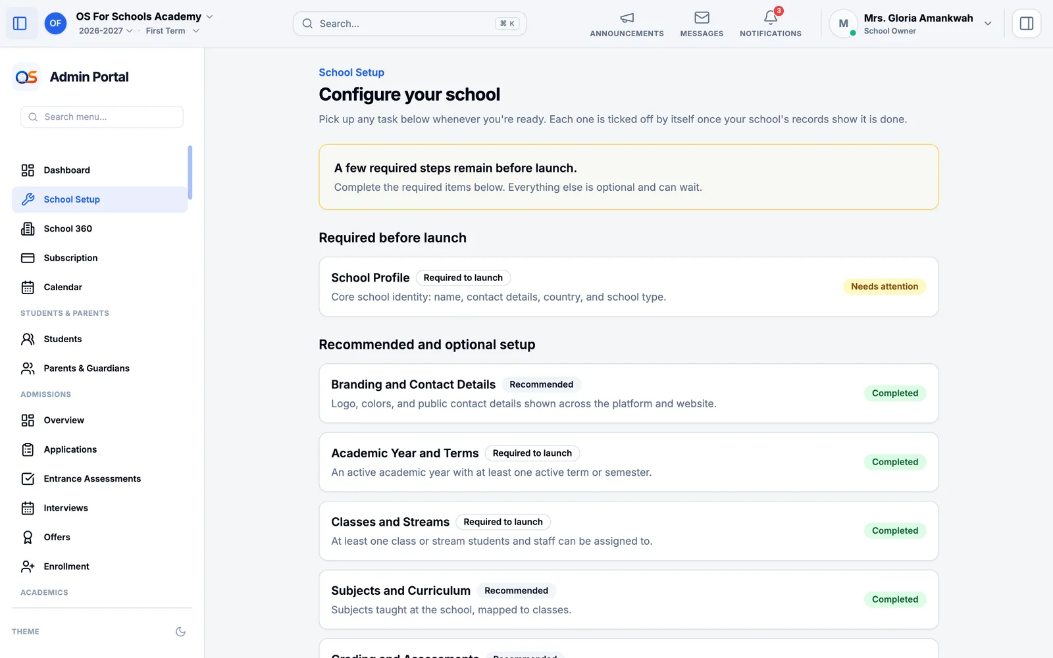
Task: Click the ⌘K shortcut badge
Action: [507, 24]
